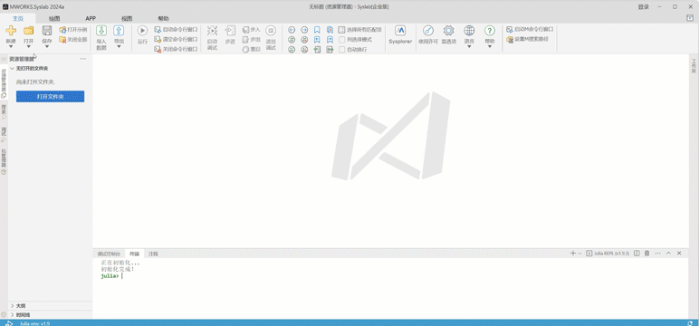Enable the 列选择模式 checkbox
Image resolution: width=699 pixels, height=326 pixels.
pos(342,40)
